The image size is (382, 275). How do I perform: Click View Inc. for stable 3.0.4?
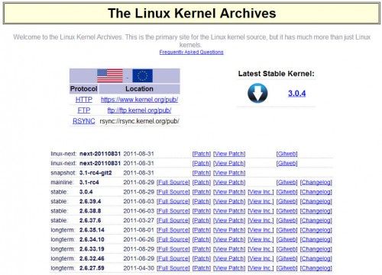tap(261, 192)
